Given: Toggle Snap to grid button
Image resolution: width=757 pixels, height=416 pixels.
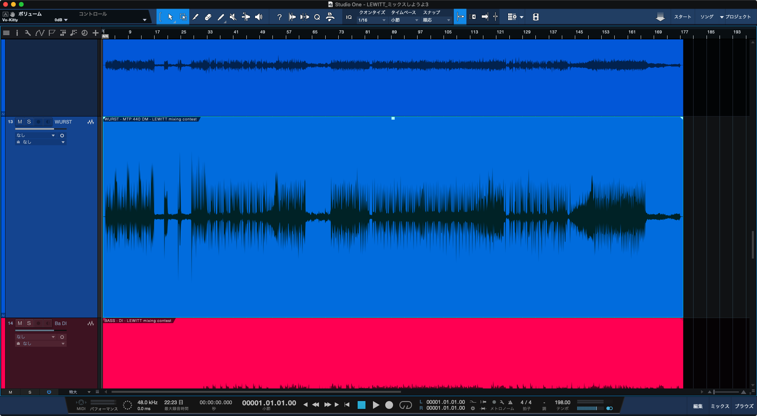Looking at the screenshot, I should click(460, 17).
